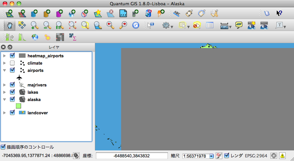The height and width of the screenshot is (161, 294).
Task: Open the scale dropdown list
Action: pos(211,156)
